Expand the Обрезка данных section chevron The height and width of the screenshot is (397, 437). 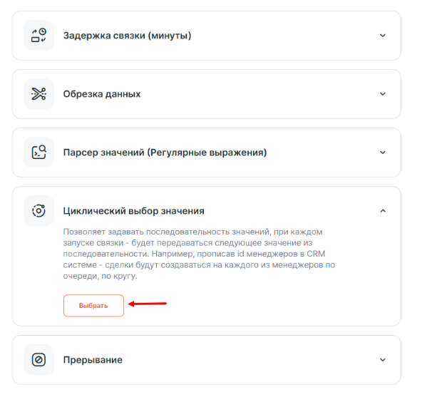pyautogui.click(x=383, y=93)
